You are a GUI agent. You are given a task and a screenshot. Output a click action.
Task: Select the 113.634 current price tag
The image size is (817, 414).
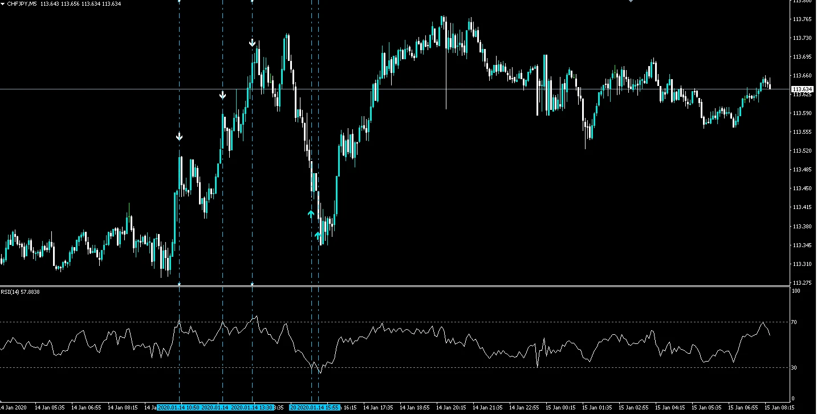803,89
